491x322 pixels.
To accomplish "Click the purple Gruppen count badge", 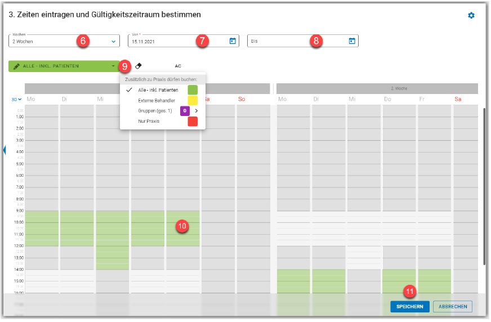I will coord(184,111).
